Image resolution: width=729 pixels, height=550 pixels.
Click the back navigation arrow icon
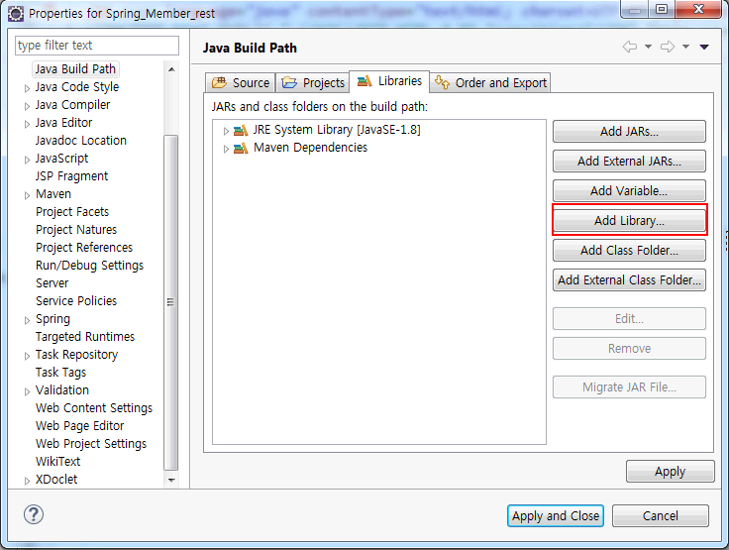pyautogui.click(x=630, y=47)
